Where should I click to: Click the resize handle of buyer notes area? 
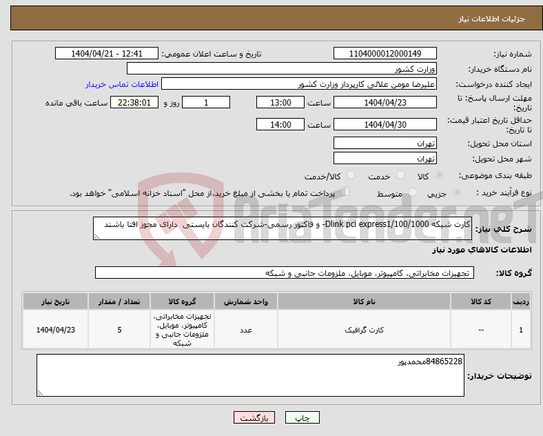40,393
